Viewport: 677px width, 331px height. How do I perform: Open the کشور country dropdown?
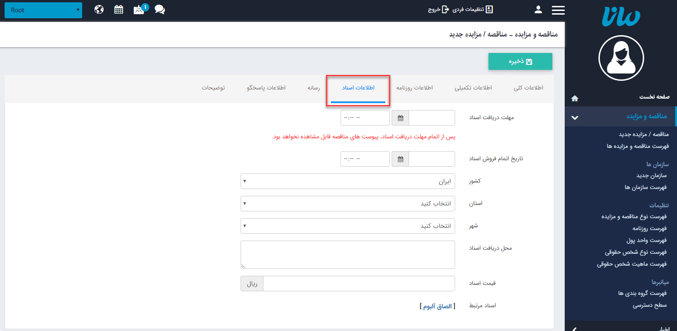pos(348,181)
